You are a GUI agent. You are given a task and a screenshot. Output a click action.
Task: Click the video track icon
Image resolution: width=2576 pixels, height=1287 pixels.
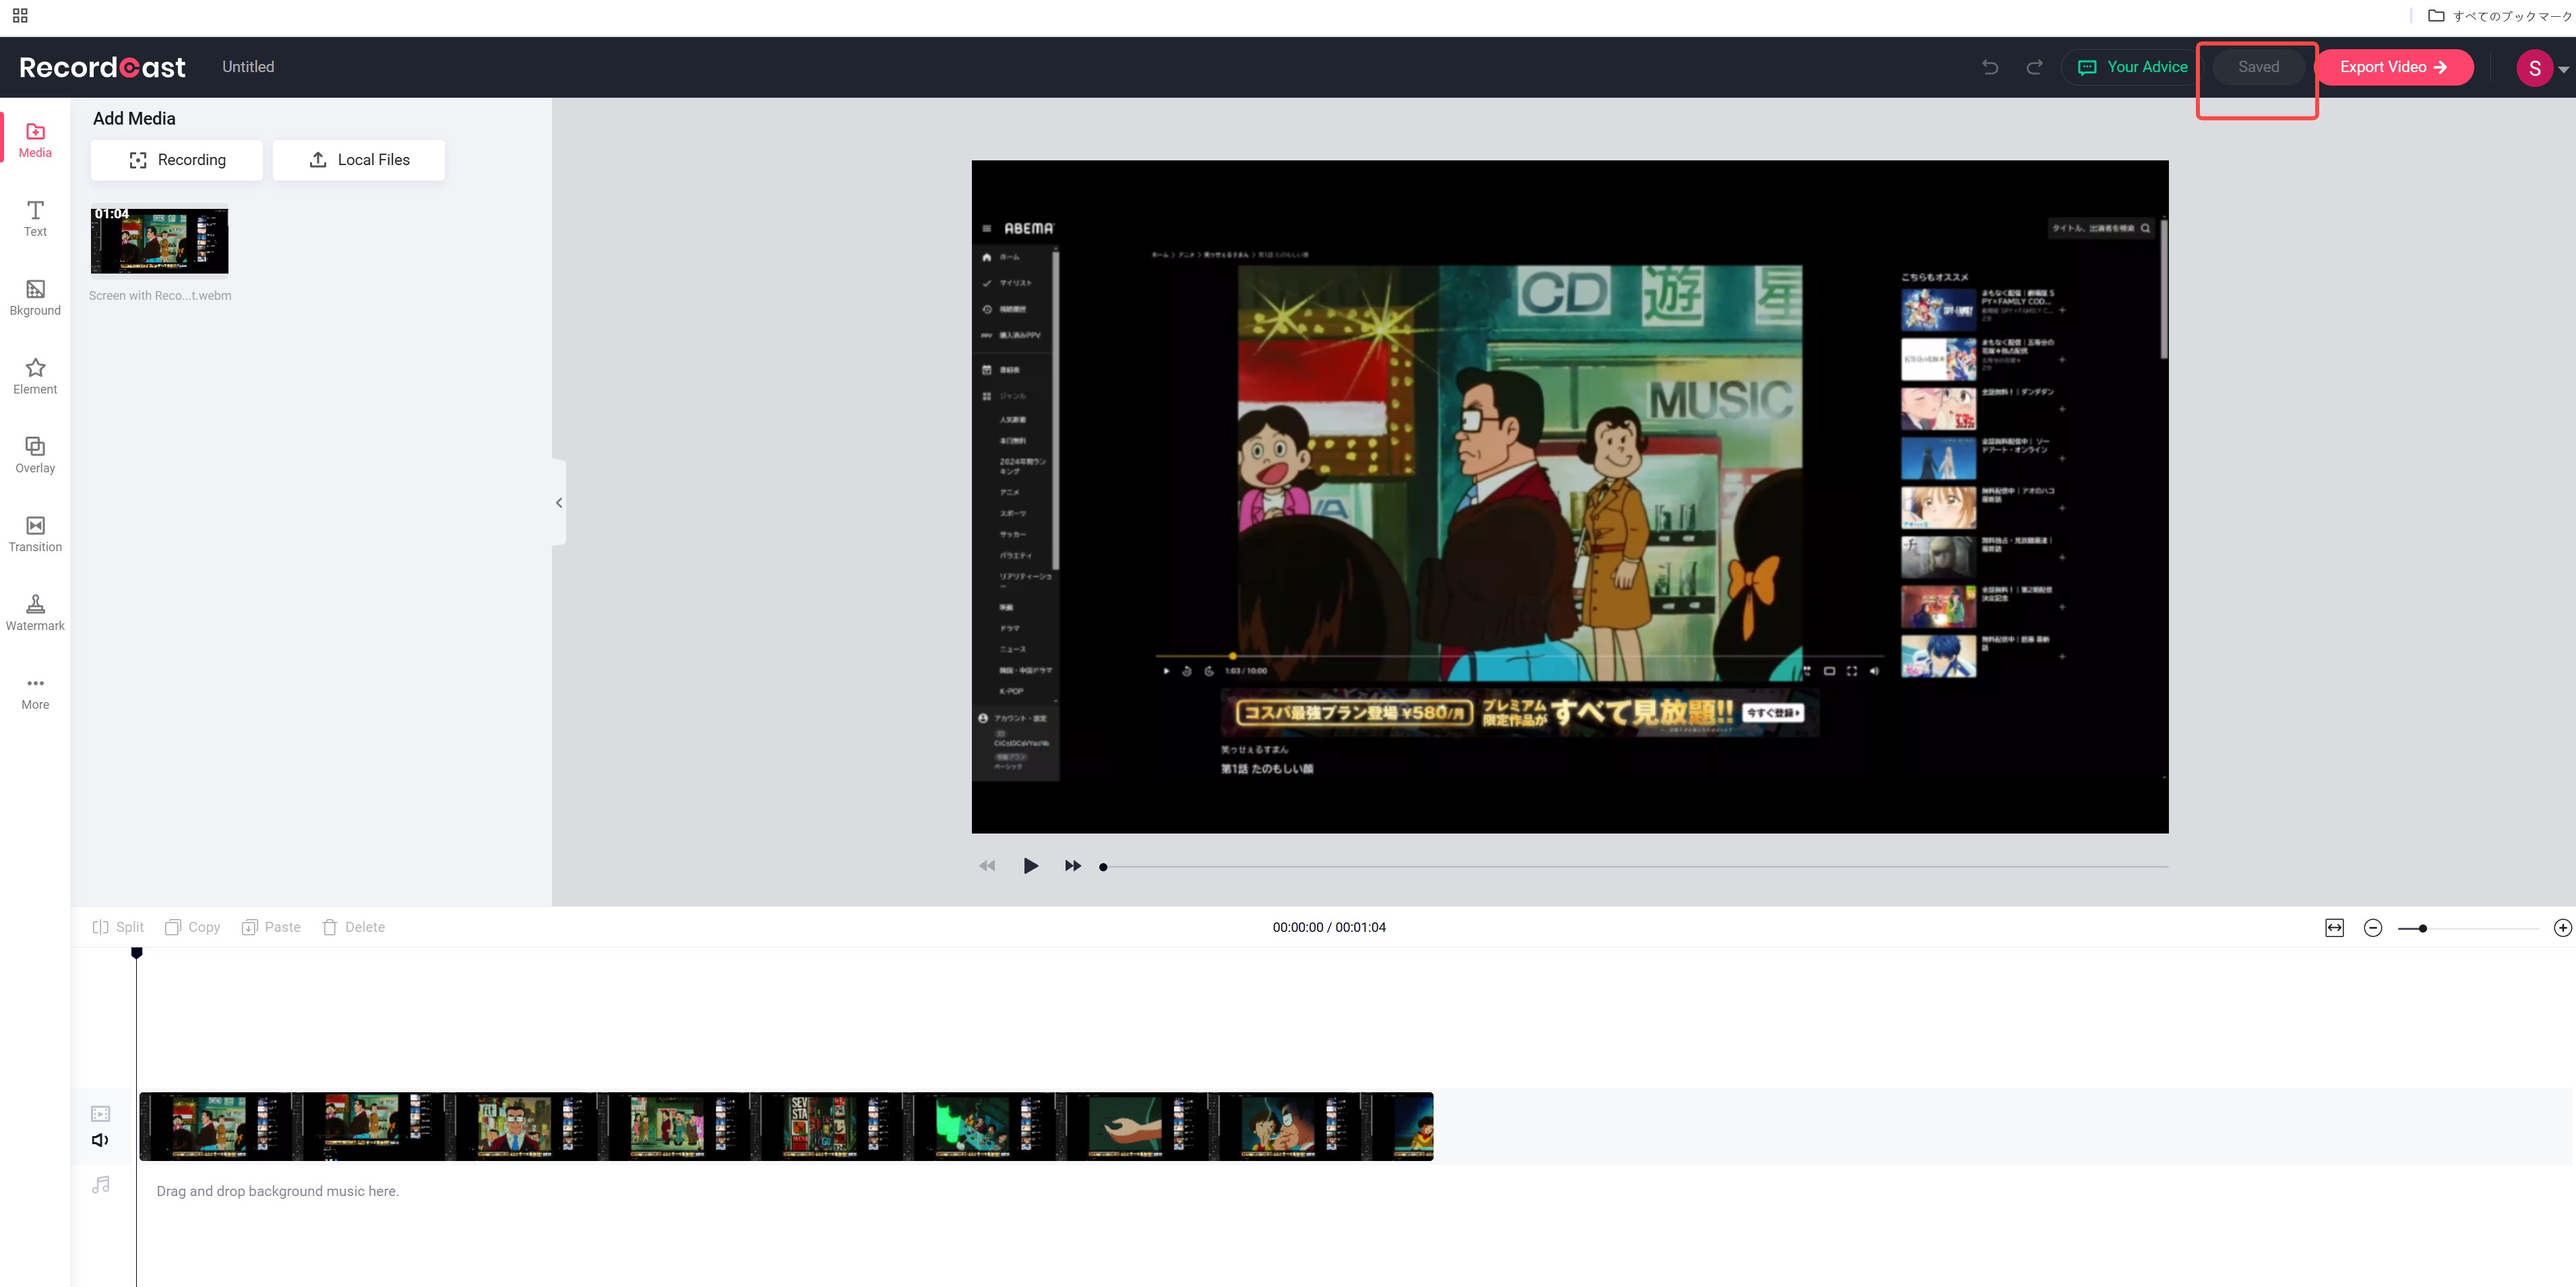click(100, 1114)
